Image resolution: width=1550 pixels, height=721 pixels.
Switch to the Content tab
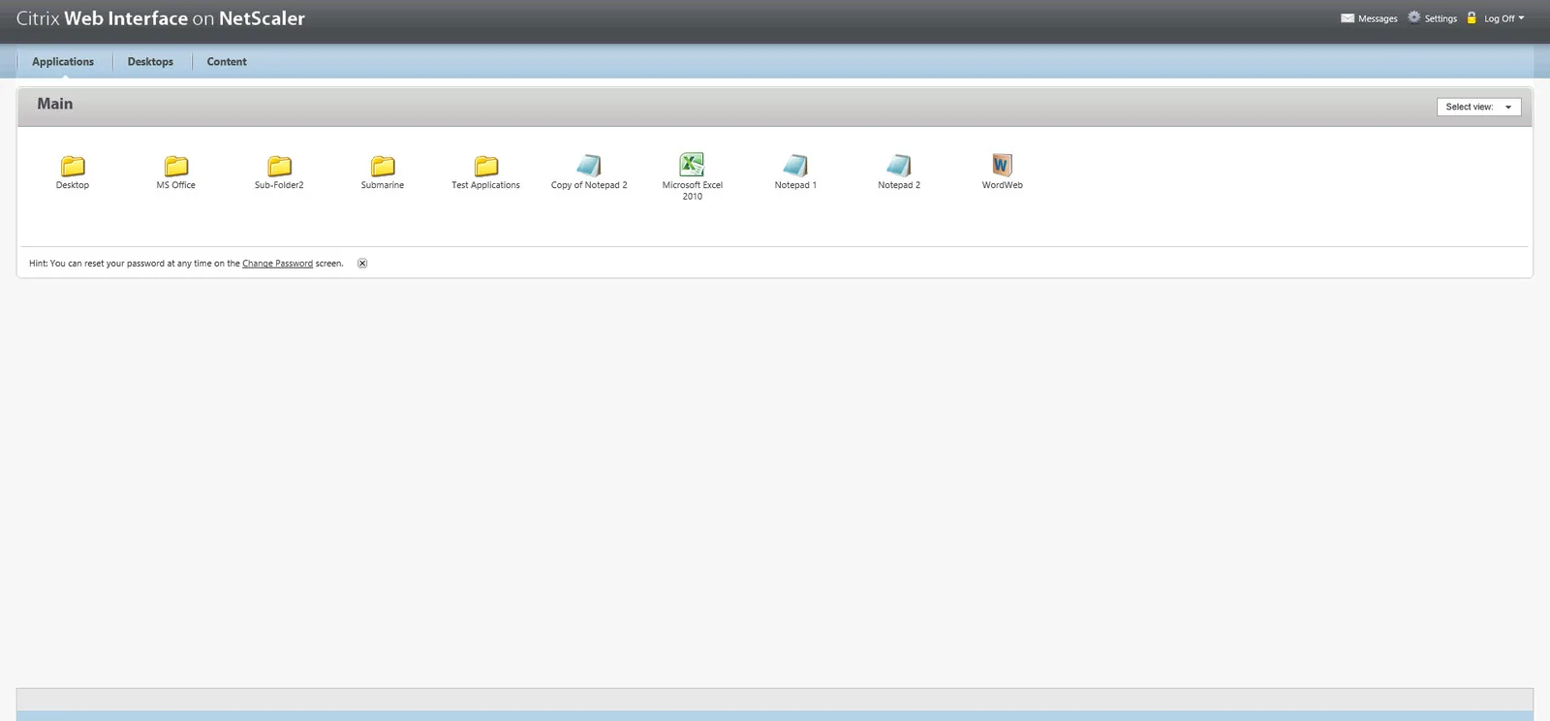[x=227, y=62]
